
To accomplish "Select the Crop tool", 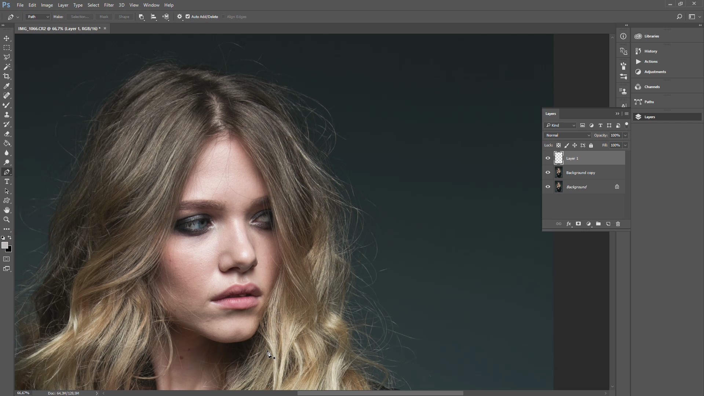I will click(7, 76).
